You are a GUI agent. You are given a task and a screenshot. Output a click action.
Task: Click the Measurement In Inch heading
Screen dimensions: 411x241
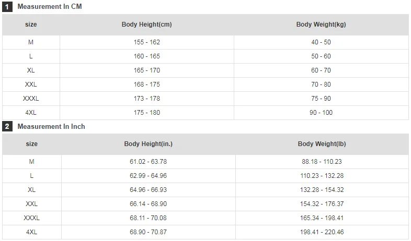pyautogui.click(x=51, y=126)
